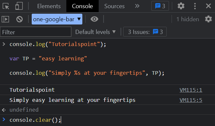The image size is (215, 126).
Task: Open the Default levels dropdown
Action: [95, 32]
